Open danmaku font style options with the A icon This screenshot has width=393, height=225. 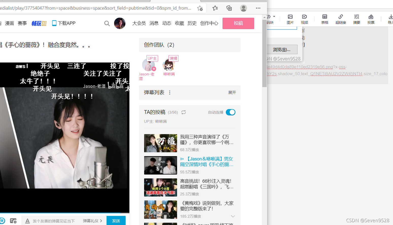click(27, 221)
